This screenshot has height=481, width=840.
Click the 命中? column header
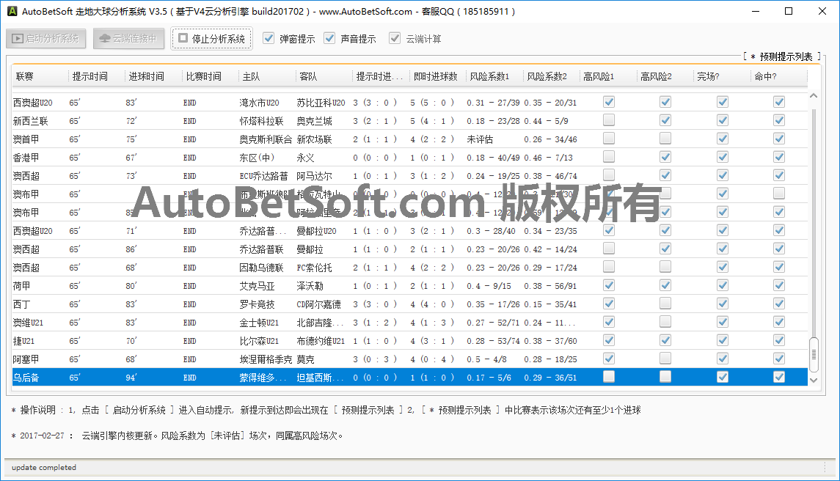point(779,76)
